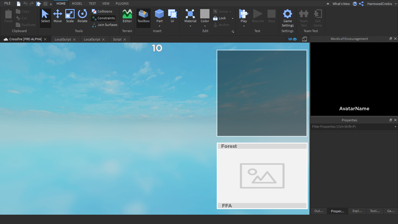Click the Forest map image placeholder
Viewport: 398px width, 224px height.
coord(262,176)
